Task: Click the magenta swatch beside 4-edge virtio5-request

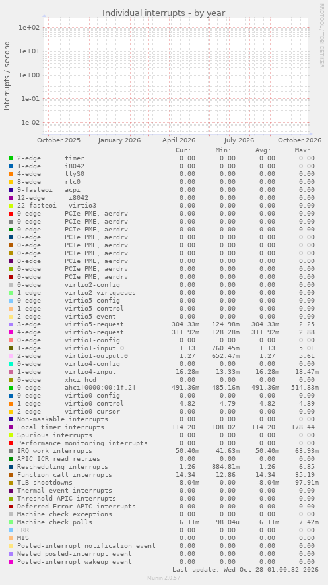Action: pyautogui.click(x=11, y=332)
